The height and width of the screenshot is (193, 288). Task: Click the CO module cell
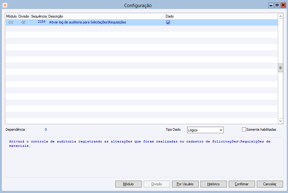tap(11, 22)
